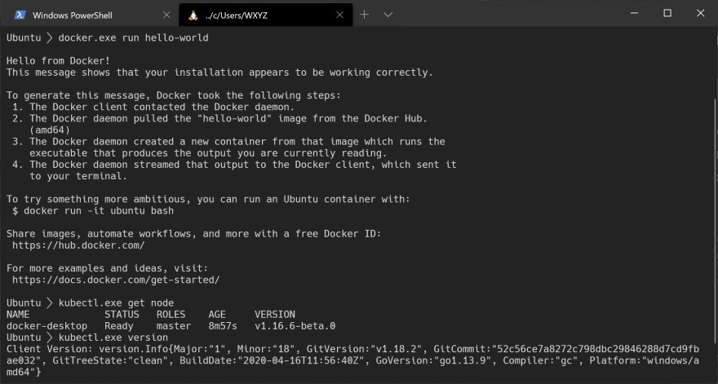Click the '(amd64)' text line

click(50, 130)
